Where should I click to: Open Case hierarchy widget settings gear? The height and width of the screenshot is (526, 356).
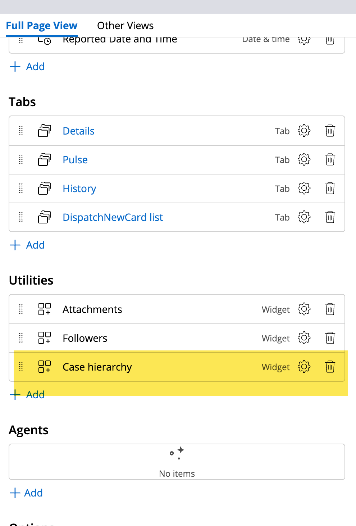(304, 367)
